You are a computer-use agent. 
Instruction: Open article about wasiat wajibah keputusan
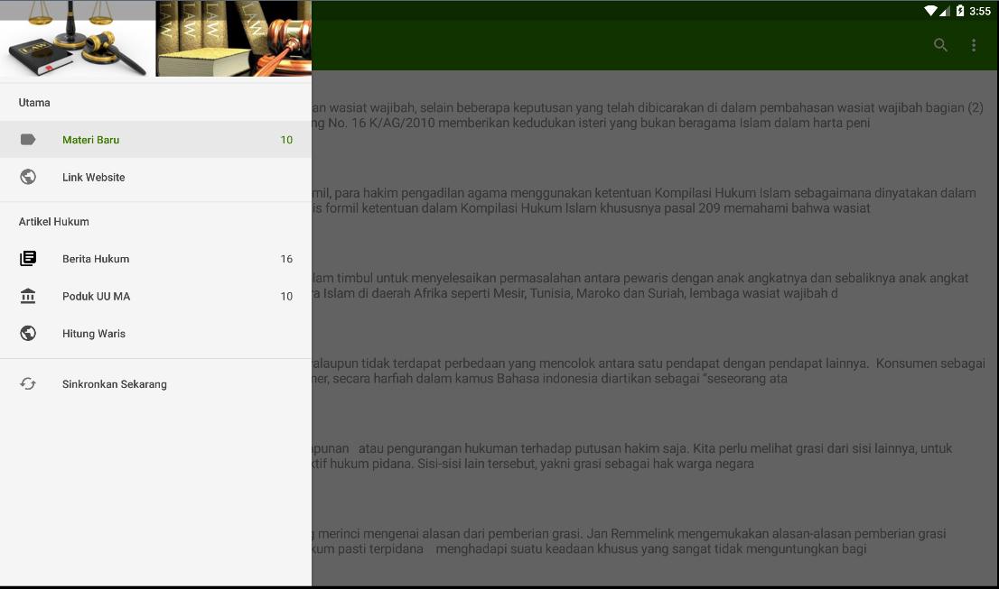pyautogui.click(x=655, y=115)
